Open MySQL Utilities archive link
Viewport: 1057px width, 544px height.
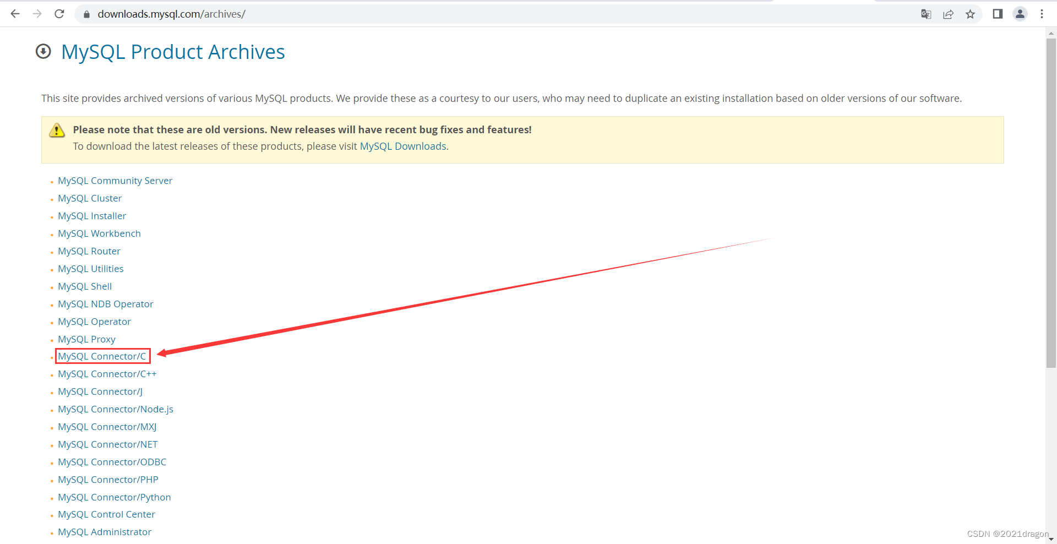[91, 269]
